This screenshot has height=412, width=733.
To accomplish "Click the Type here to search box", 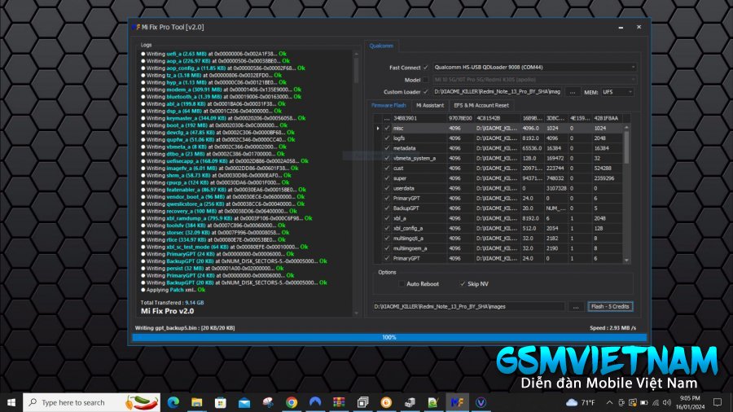I will (x=91, y=402).
